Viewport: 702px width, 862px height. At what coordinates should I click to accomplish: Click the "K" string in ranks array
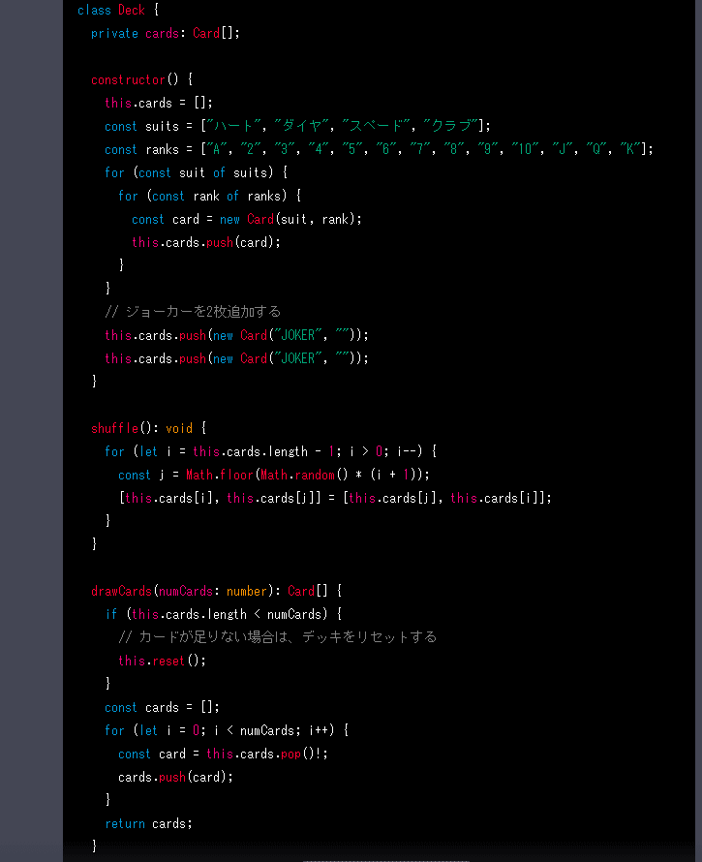pos(630,149)
